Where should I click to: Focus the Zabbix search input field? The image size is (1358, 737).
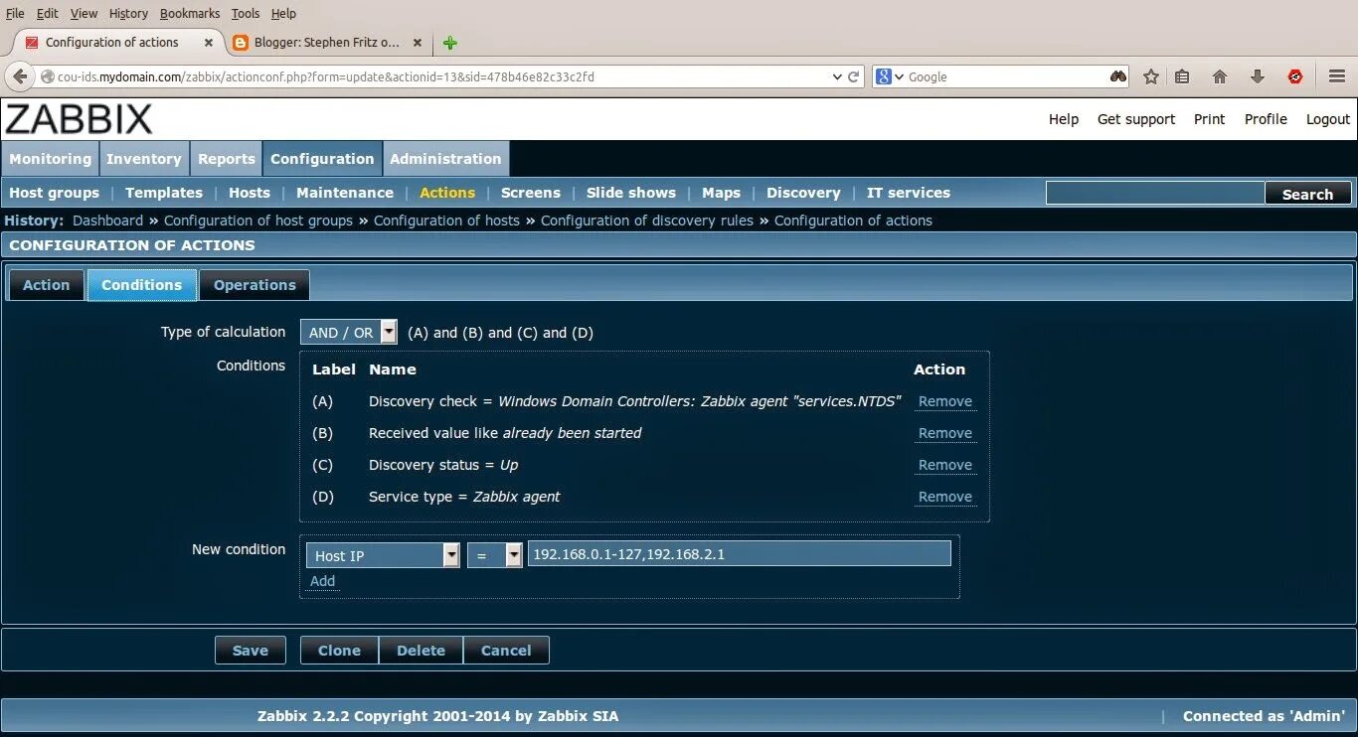point(1155,194)
